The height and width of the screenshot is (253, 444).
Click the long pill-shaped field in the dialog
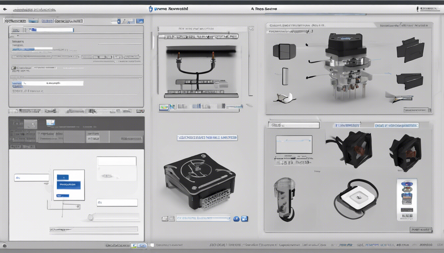(45, 57)
